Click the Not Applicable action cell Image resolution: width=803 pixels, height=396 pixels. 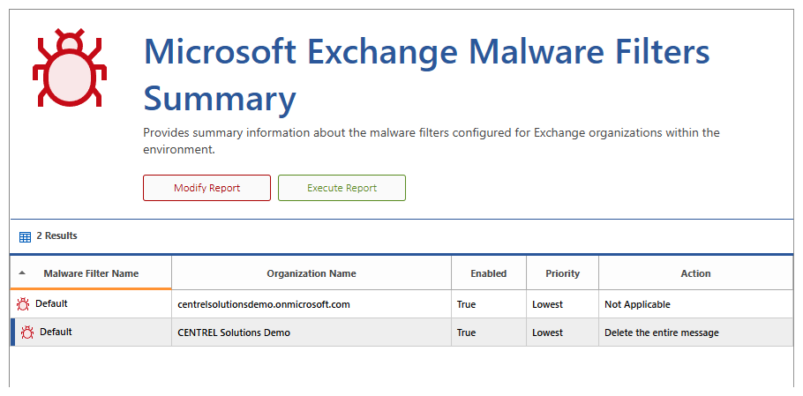(x=695, y=304)
